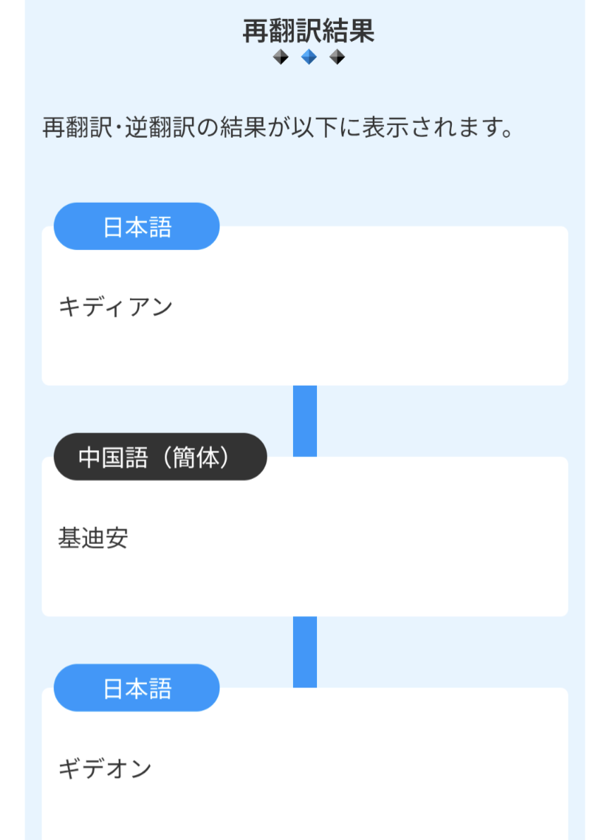
Task: Click the blue connector below the 基迪安 box
Action: (x=304, y=651)
